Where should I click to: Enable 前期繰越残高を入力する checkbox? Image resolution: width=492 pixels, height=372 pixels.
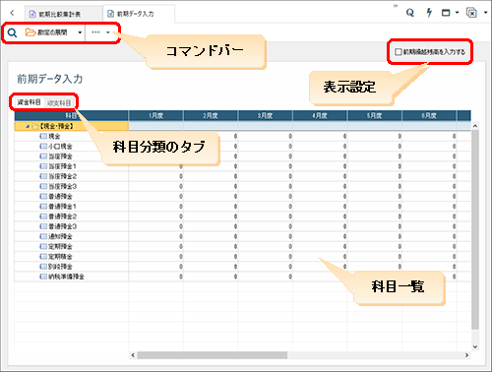click(x=399, y=52)
